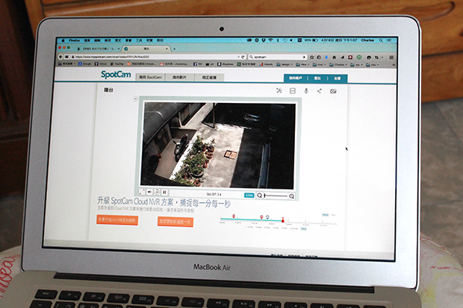463x308 pixels.
Task: Open the first SpotCam navigation tab
Action: (150, 77)
